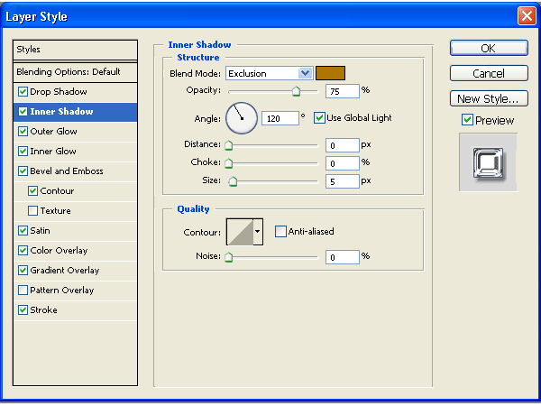Enable the Texture checkbox

pos(33,211)
